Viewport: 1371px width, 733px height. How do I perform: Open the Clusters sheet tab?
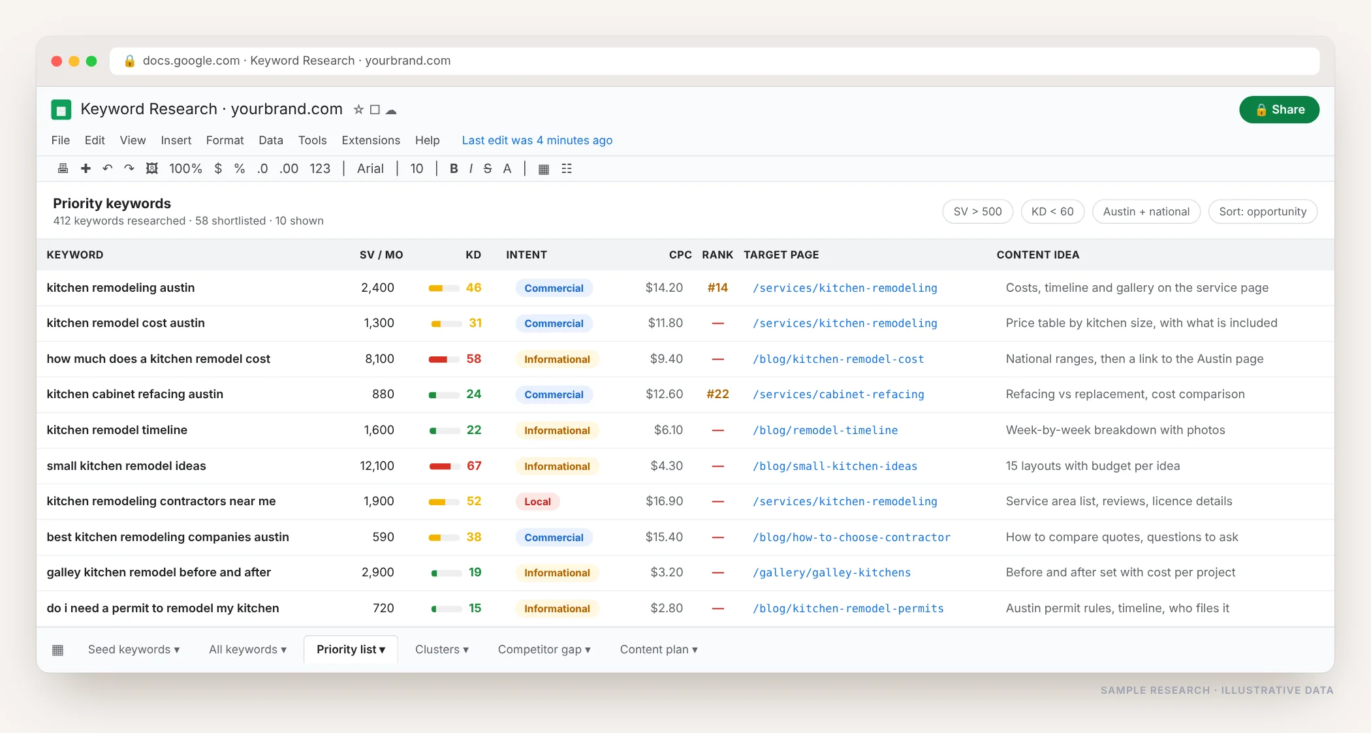(442, 649)
